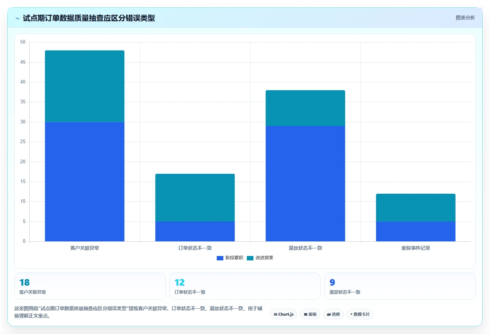Click the teal bar segment for 订单状态不一致
This screenshot has height=334, width=490.
click(195, 198)
